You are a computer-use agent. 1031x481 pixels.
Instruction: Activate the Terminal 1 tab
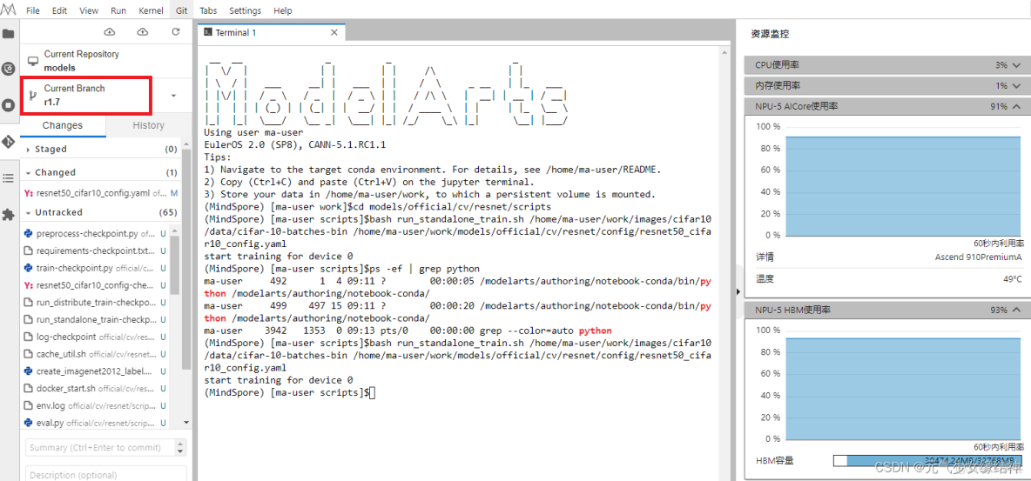[271, 31]
